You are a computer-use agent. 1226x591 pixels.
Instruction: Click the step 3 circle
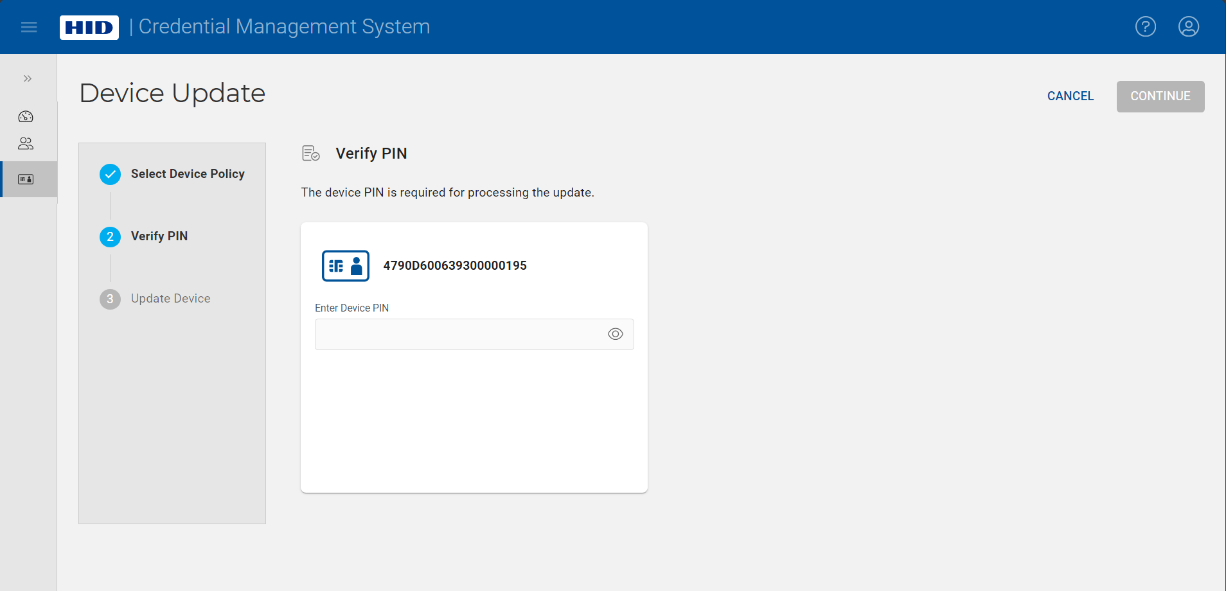(x=111, y=299)
